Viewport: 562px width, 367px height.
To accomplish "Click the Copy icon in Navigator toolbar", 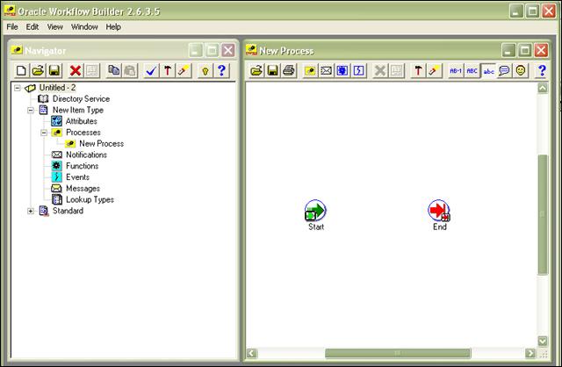I will 114,70.
